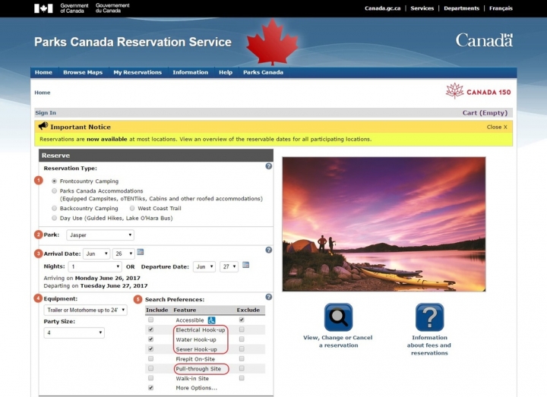
Task: Click the Home breadcrumb link
Action: 43,93
